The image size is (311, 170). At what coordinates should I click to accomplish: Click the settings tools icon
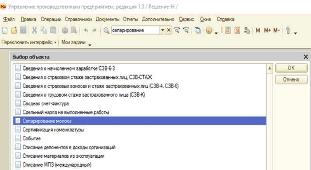288,31
